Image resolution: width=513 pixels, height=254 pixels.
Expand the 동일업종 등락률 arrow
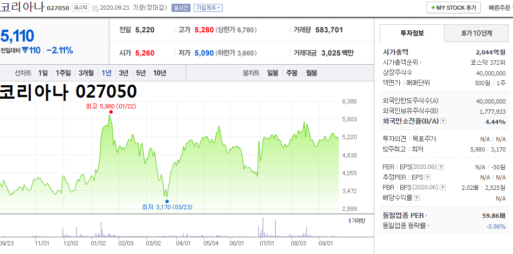click(428, 225)
